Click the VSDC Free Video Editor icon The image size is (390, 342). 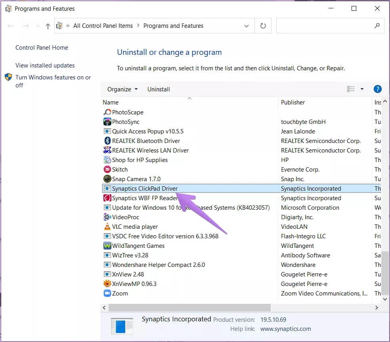tap(107, 236)
